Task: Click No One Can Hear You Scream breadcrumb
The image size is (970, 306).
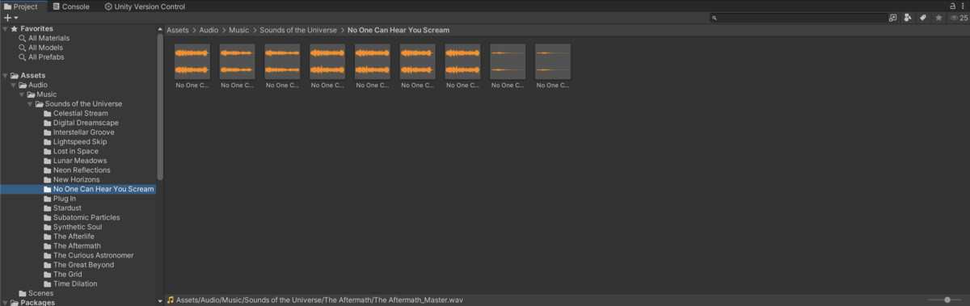Action: pos(399,30)
